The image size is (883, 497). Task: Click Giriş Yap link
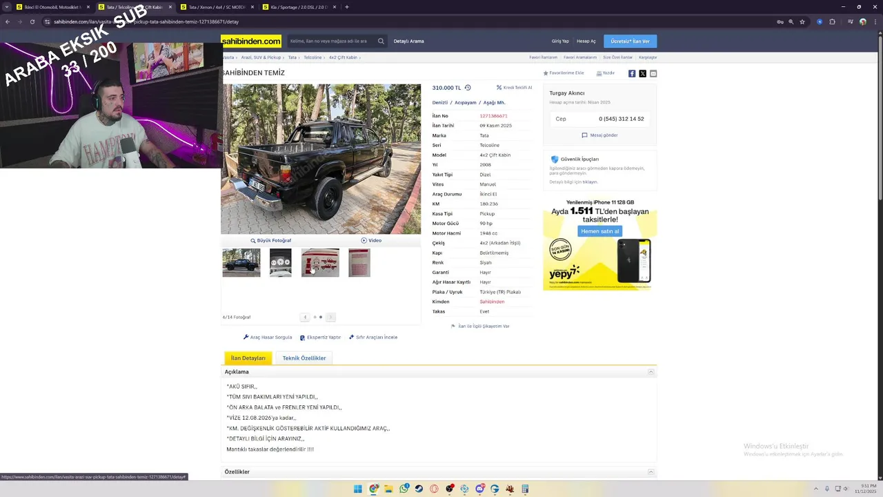(x=560, y=41)
